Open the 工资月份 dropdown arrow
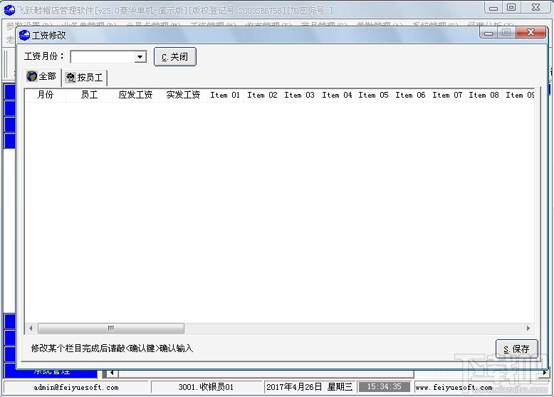Viewport: 554px width, 397px height. pyautogui.click(x=140, y=57)
